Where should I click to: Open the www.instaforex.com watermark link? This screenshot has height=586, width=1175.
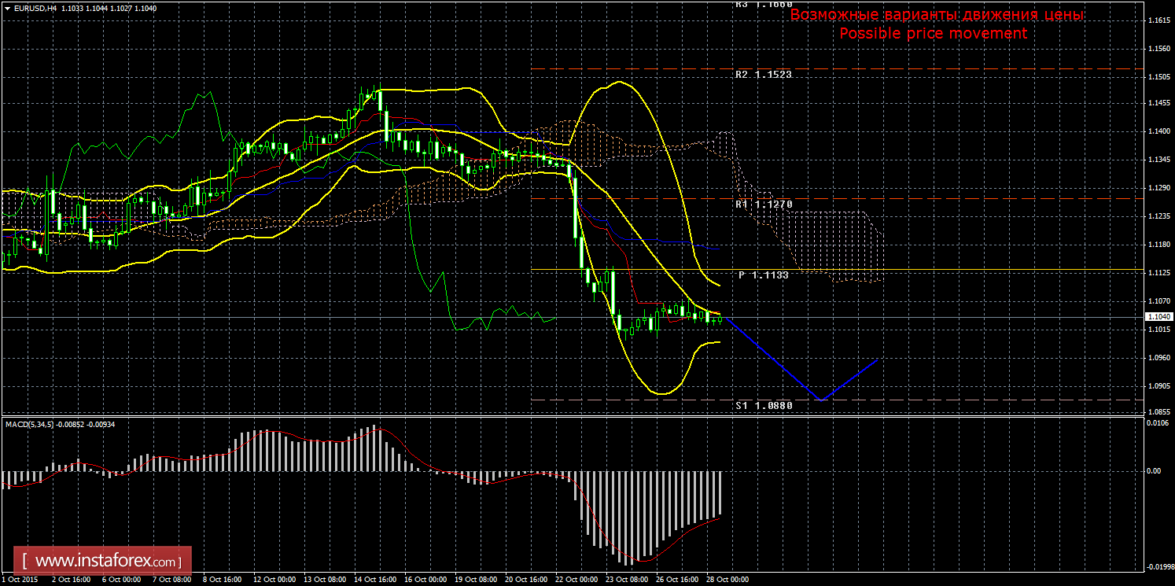point(107,562)
